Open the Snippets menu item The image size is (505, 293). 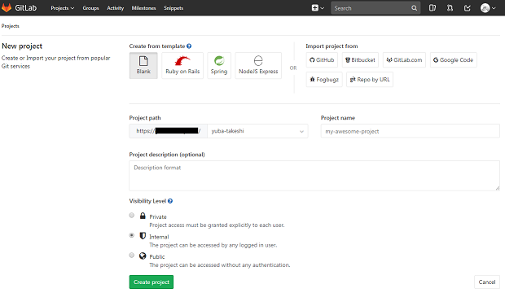(173, 8)
